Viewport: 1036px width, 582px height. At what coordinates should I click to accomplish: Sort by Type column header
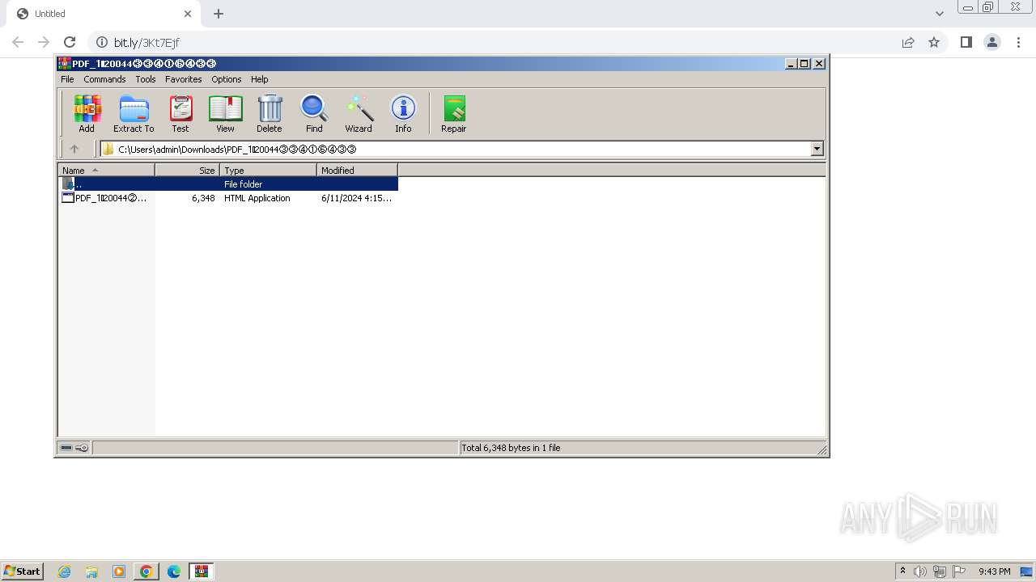tap(268, 171)
